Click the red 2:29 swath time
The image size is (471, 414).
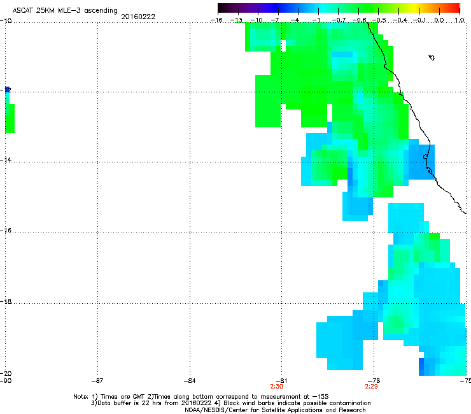(371, 387)
